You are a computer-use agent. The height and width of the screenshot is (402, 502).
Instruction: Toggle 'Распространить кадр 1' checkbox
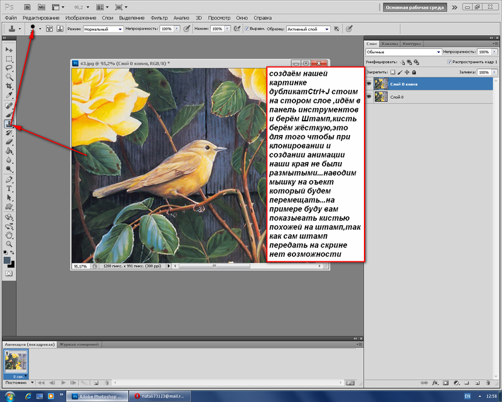(449, 62)
